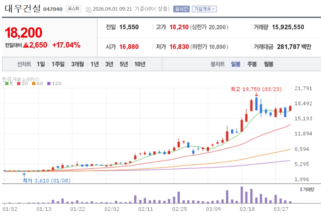Click the 코스피 market badge
The width and height of the screenshot is (321, 217).
74,9
